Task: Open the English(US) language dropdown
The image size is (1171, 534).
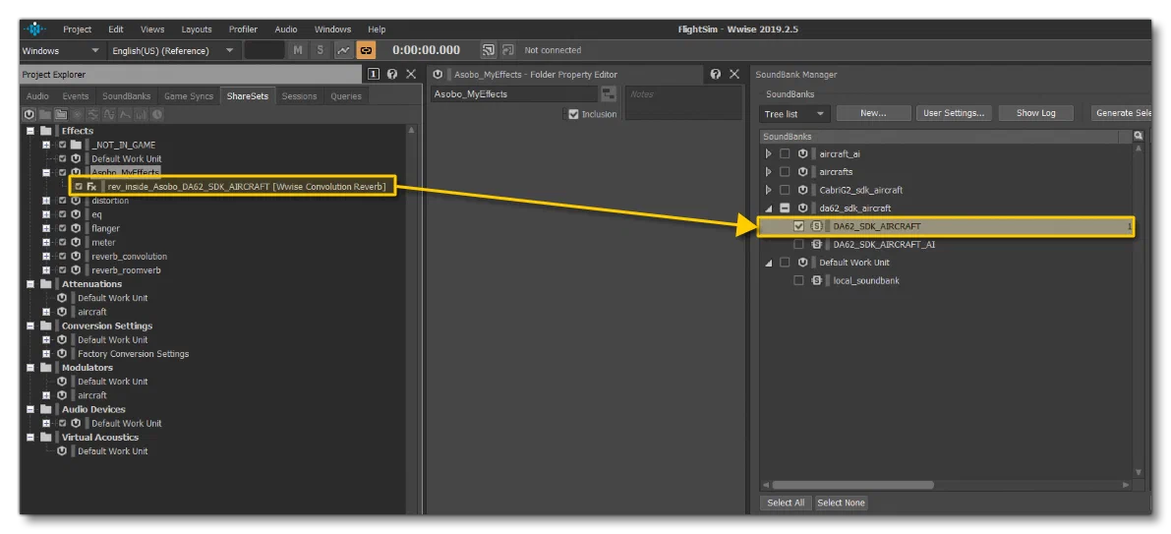Action: pyautogui.click(x=172, y=51)
